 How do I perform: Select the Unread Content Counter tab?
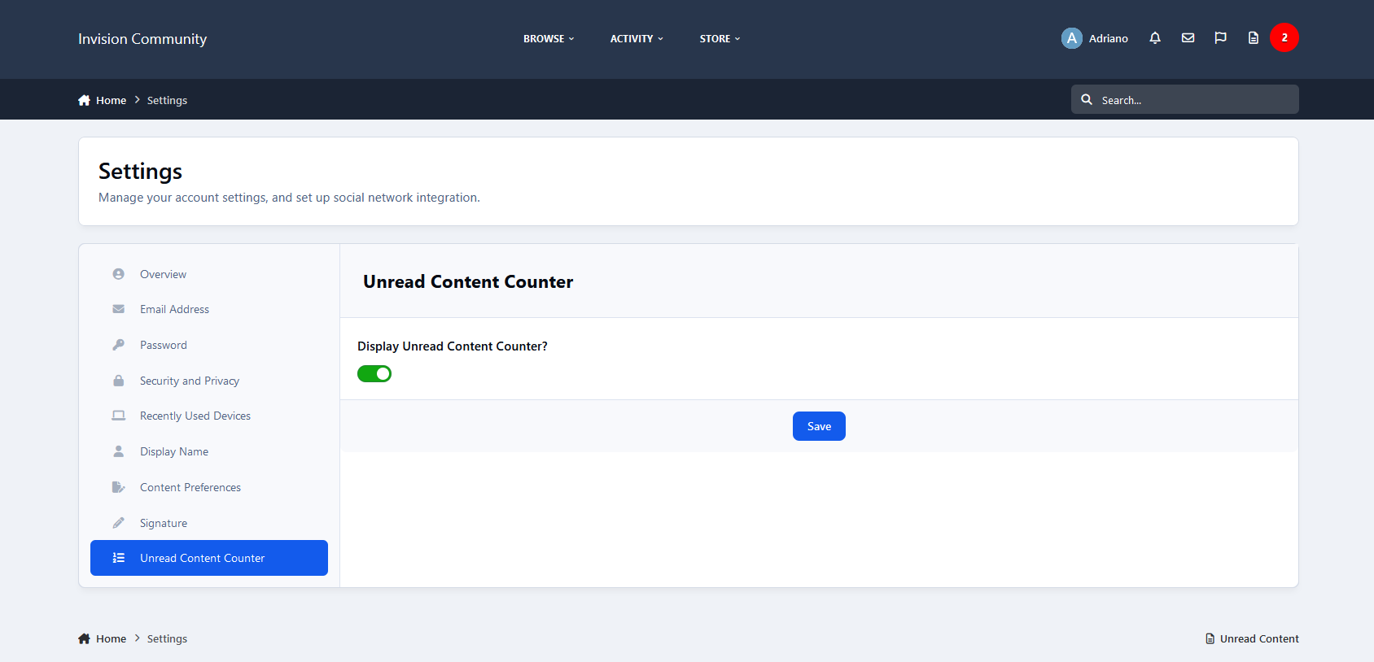pyautogui.click(x=209, y=558)
